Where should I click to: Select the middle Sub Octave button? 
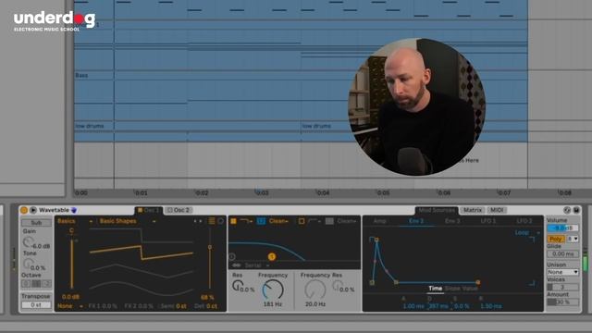(36, 283)
